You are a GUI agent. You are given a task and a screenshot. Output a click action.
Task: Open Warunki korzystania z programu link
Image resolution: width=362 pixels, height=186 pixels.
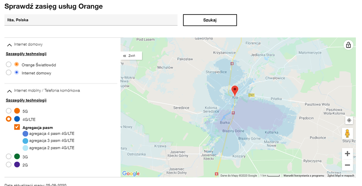click(303, 175)
